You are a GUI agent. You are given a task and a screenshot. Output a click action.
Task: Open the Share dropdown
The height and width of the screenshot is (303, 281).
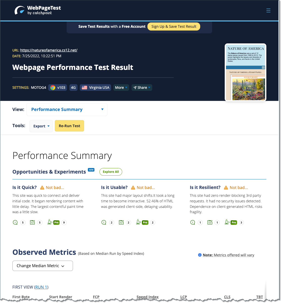tap(142, 87)
